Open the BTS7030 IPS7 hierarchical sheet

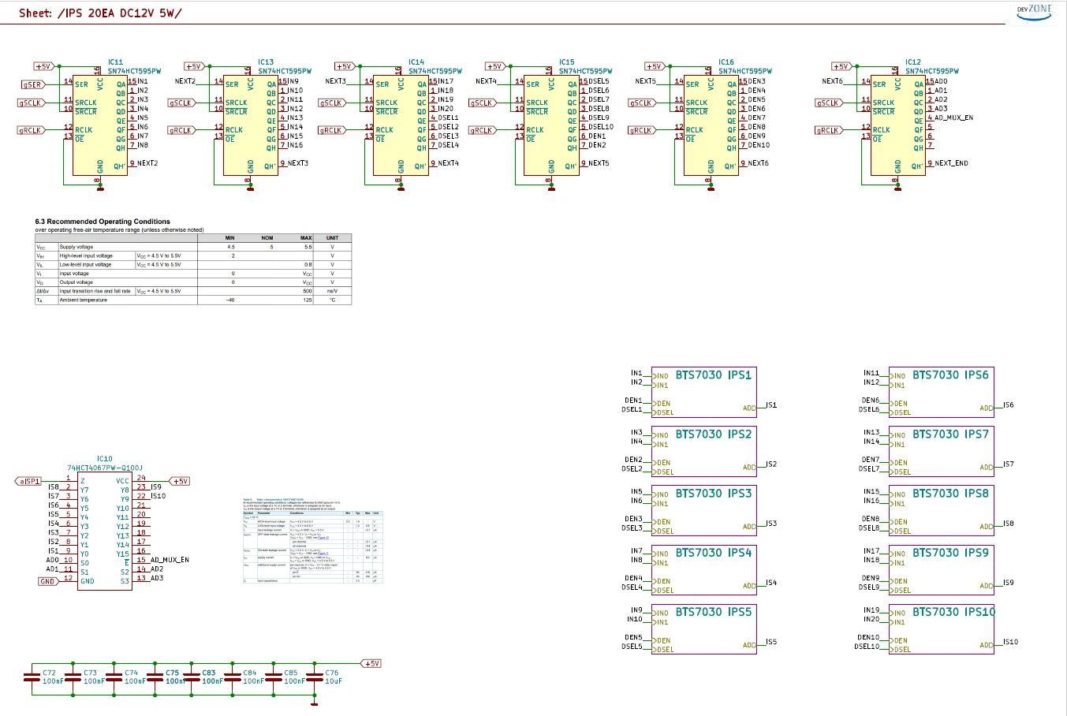(942, 451)
